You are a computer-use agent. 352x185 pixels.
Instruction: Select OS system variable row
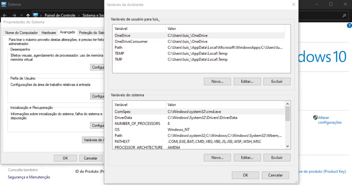click(x=199, y=129)
